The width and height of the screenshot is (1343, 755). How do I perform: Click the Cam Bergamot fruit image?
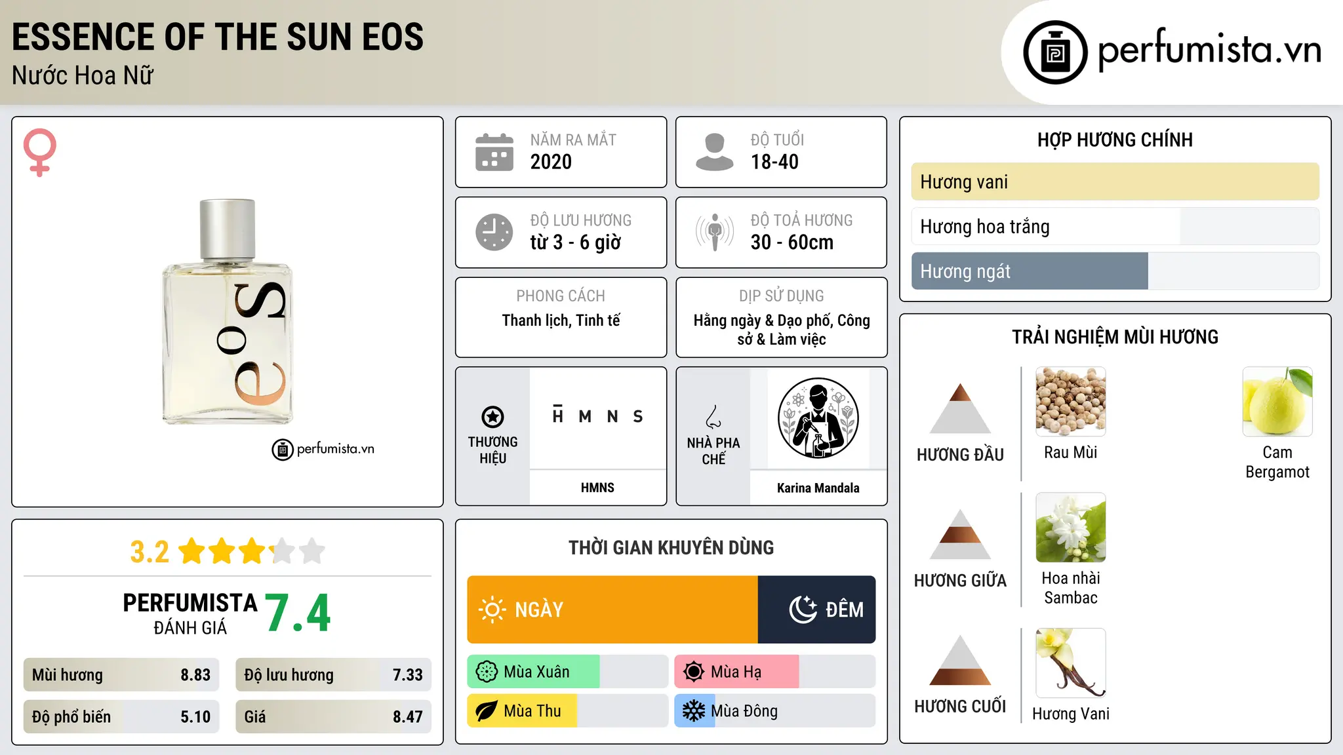[x=1277, y=402]
